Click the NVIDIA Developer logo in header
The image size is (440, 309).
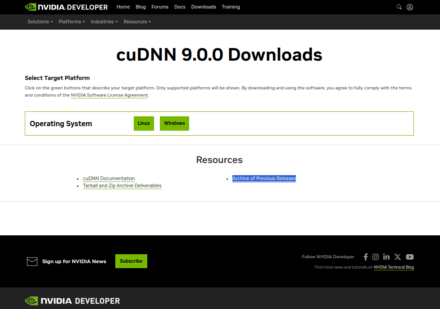point(66,7)
